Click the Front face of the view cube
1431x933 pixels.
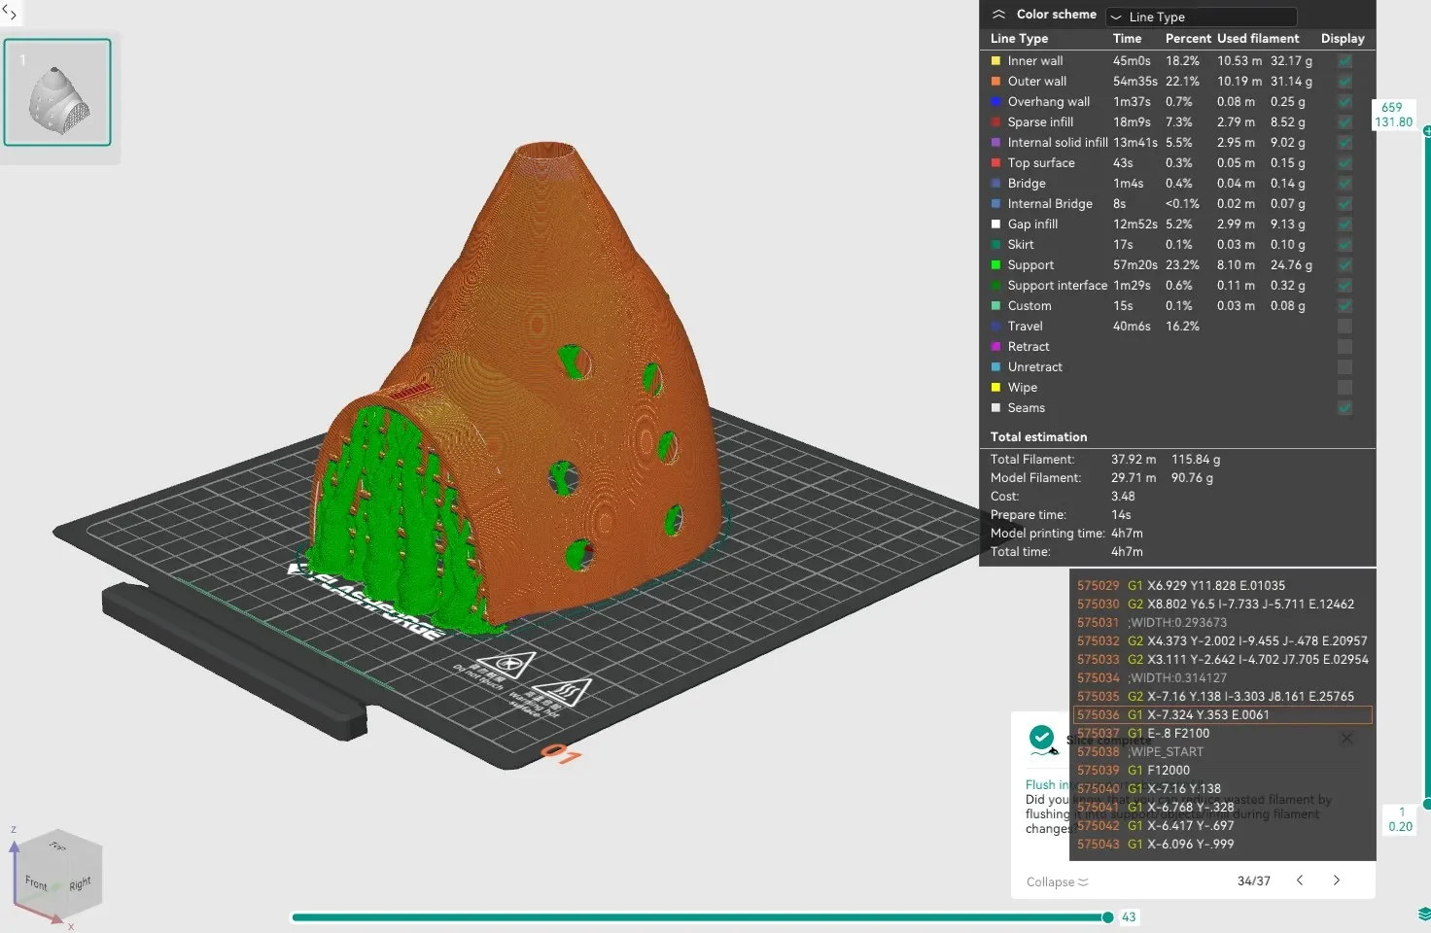click(36, 882)
